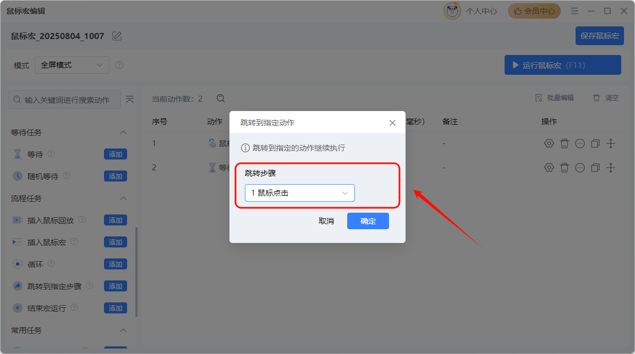Delete action in row 2

pos(564,168)
